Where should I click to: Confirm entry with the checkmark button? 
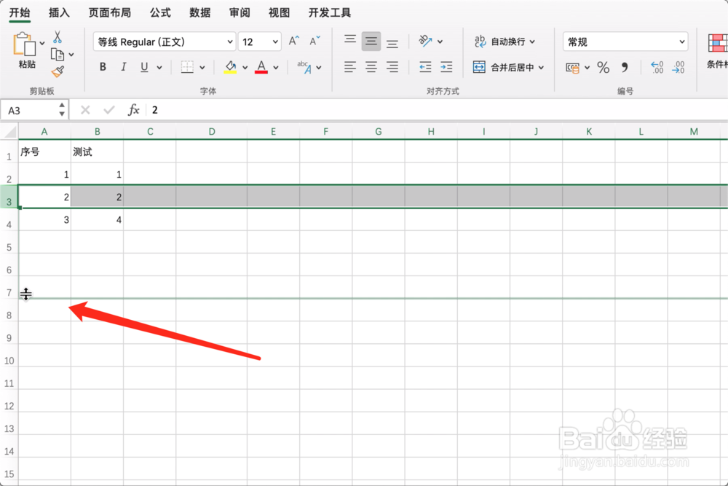(x=109, y=109)
